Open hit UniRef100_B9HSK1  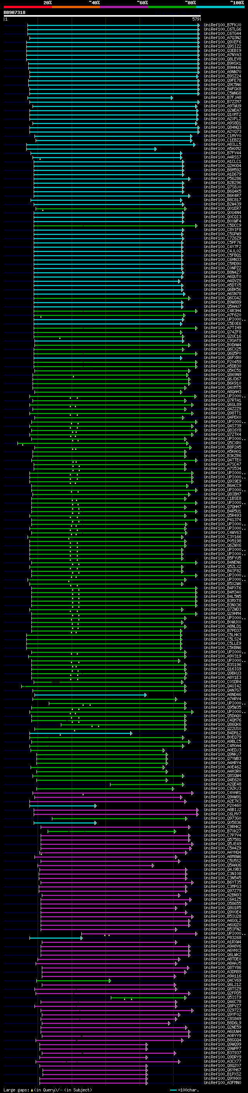(222, 63)
